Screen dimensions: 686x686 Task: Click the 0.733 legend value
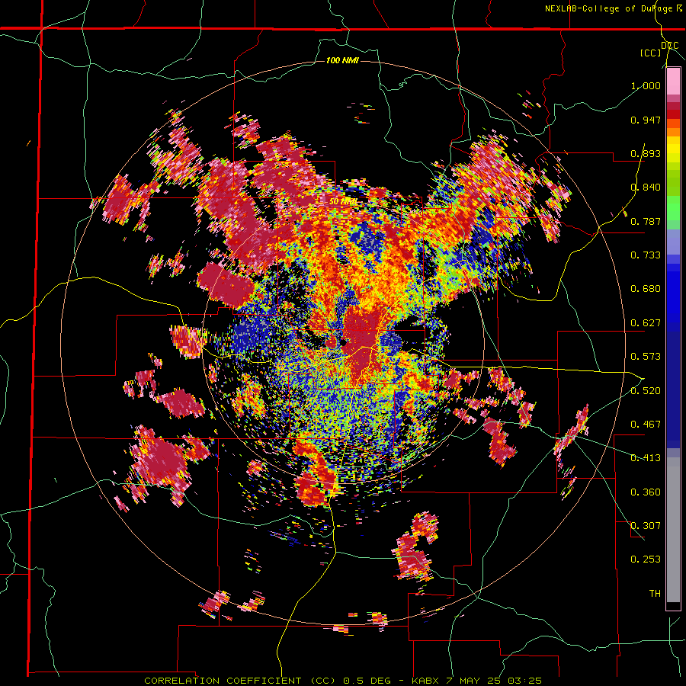pos(646,255)
